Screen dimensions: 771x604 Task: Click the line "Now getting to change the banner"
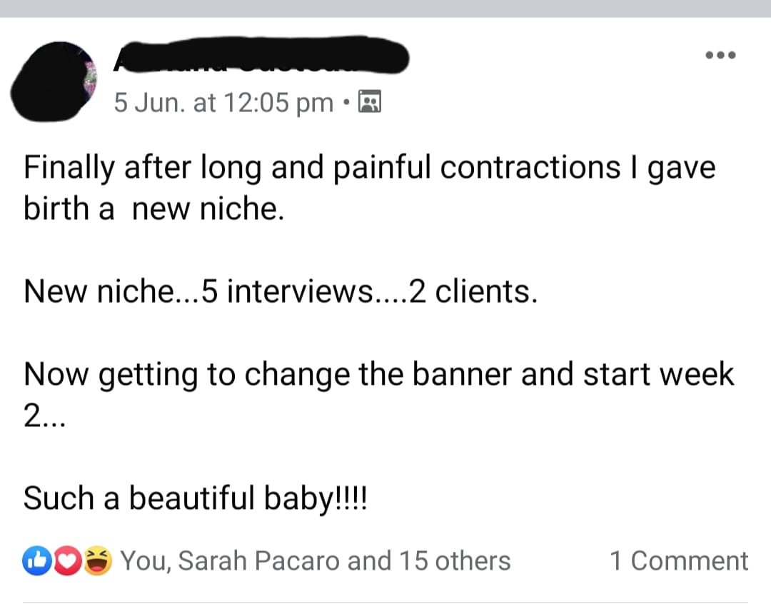378,374
